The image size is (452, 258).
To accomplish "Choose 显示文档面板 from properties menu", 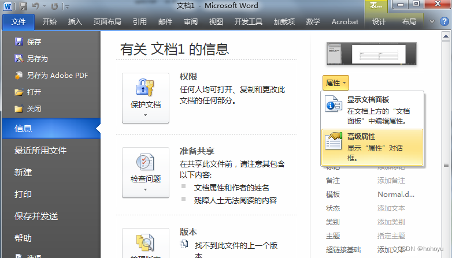I will point(372,110).
